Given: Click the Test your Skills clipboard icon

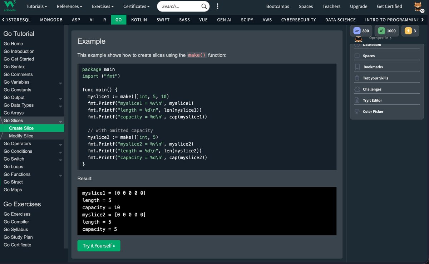Looking at the screenshot, I should point(357,78).
